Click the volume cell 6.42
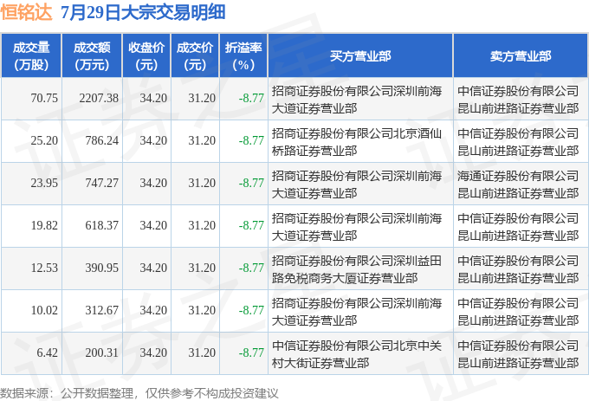Viewport: 589px width, 401px height. point(48,353)
